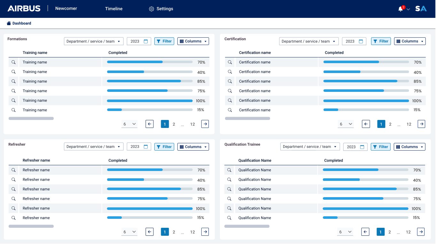Click magnifier icon on last Qualification Name row
The width and height of the screenshot is (436, 245).
[229, 218]
